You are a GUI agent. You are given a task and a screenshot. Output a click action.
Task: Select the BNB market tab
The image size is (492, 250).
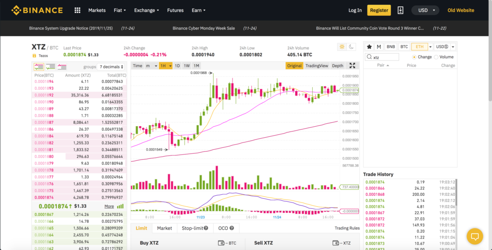pyautogui.click(x=391, y=47)
